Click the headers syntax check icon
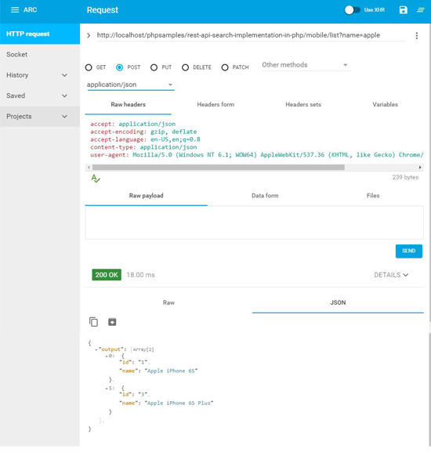 pos(96,179)
